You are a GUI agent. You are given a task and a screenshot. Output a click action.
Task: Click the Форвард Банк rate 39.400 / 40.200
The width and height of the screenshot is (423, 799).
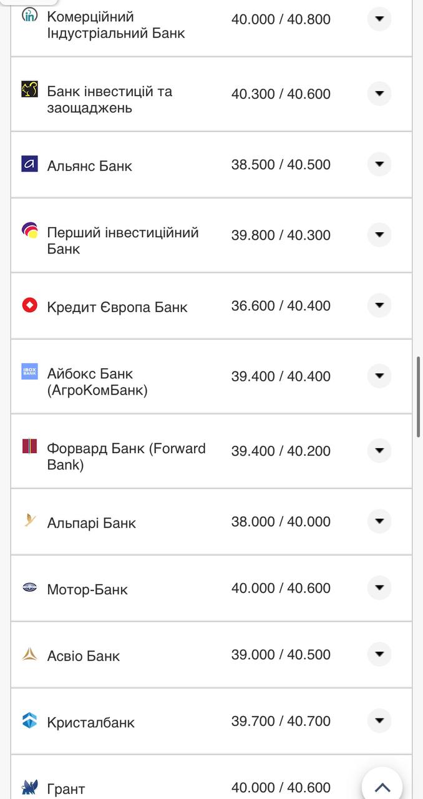tap(281, 451)
